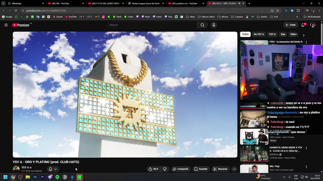The height and width of the screenshot is (181, 323).
Task: Open notification settings chevron next to bell
Action: (56, 169)
